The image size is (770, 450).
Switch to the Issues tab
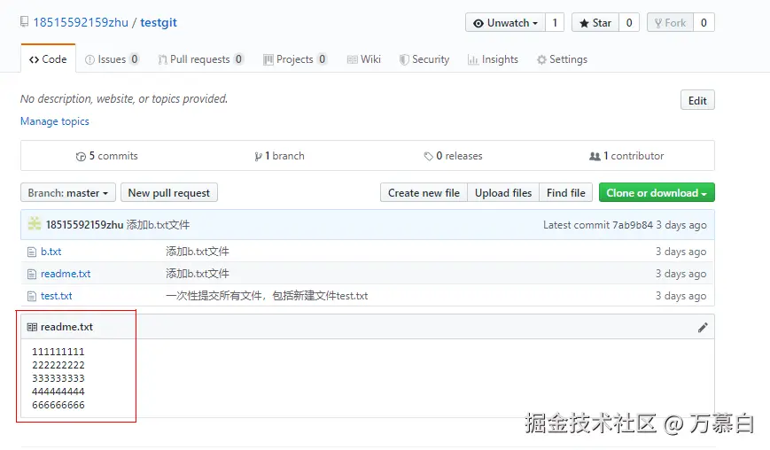pos(112,59)
